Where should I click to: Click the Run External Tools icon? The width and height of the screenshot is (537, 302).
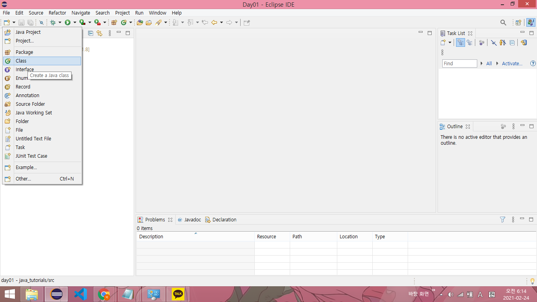click(x=97, y=22)
